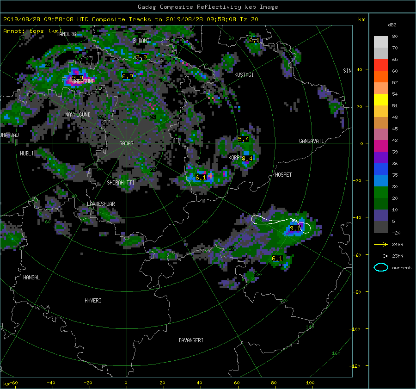The image size is (416, 389).
Task: Pick the dark gray swatch above -20
Action: (x=381, y=227)
